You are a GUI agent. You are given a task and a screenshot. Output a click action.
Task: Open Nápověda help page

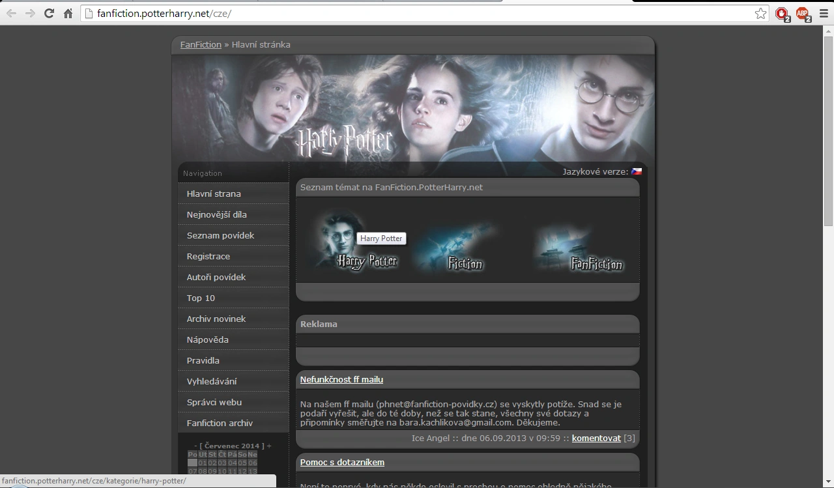point(233,339)
